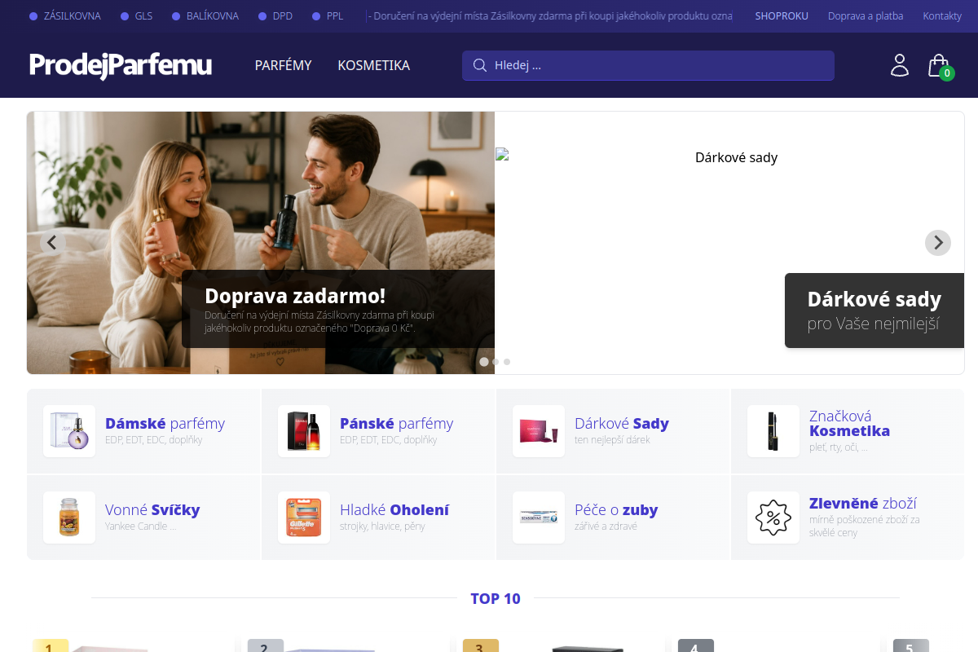Open the Zlevněné zboží category

pos(848,518)
